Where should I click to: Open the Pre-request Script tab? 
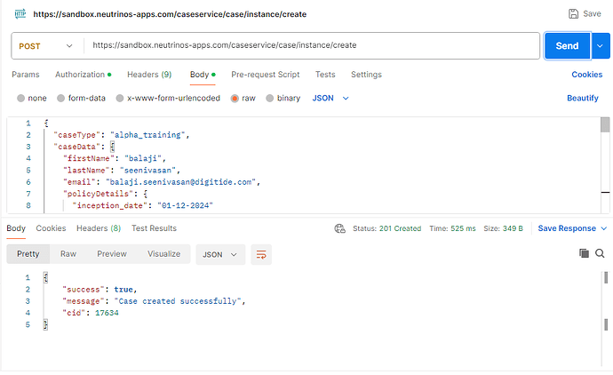[265, 75]
